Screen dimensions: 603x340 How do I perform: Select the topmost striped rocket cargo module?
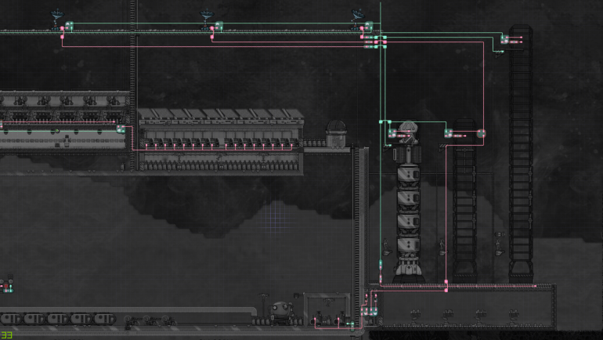pyautogui.click(x=409, y=175)
